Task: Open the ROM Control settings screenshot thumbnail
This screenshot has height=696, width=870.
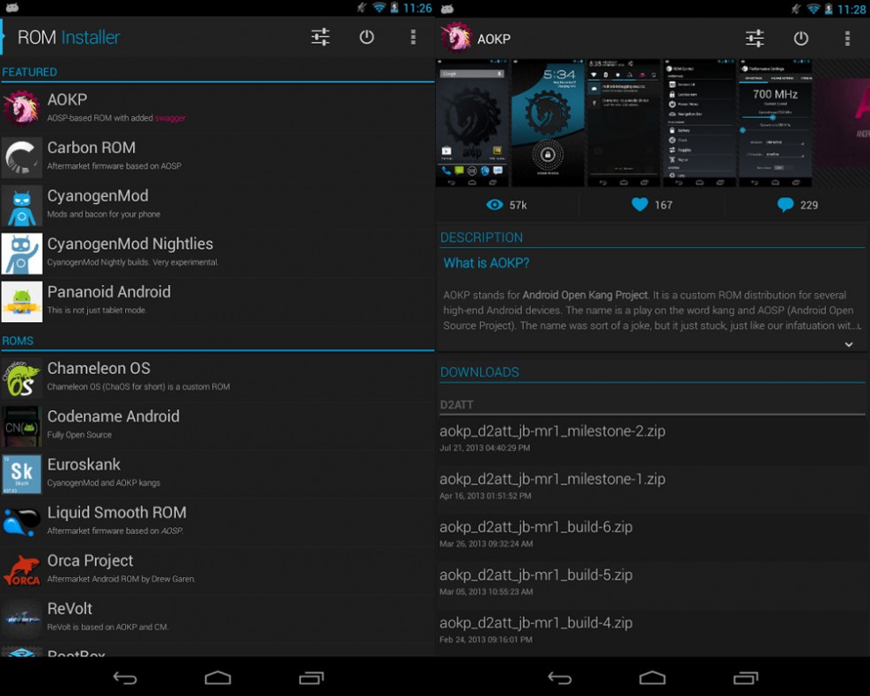Action: [700, 123]
